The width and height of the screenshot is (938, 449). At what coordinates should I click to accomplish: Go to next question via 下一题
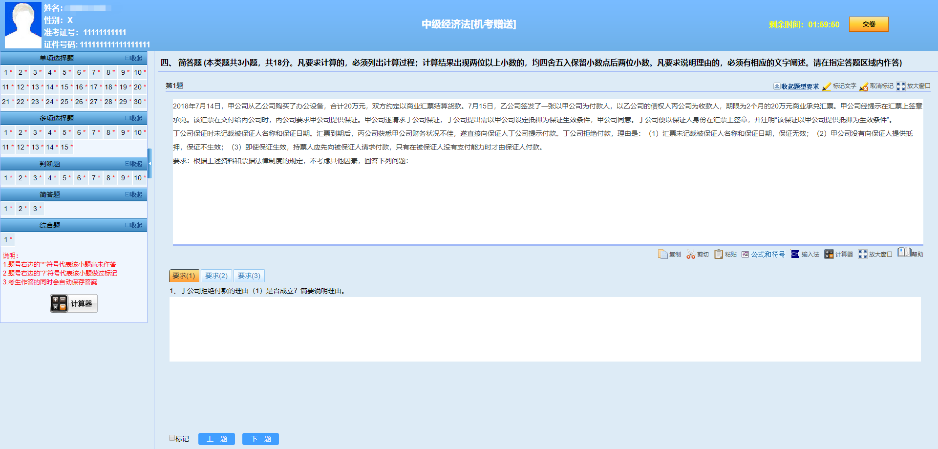click(260, 439)
